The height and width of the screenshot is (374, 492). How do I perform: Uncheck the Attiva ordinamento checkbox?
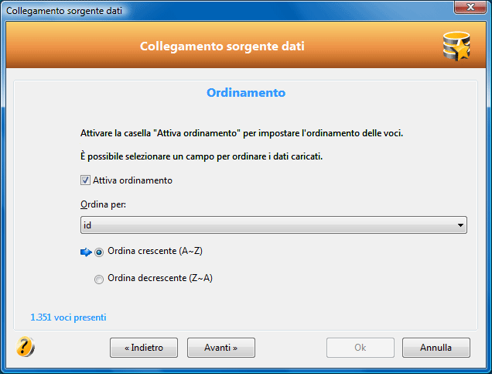(x=85, y=180)
